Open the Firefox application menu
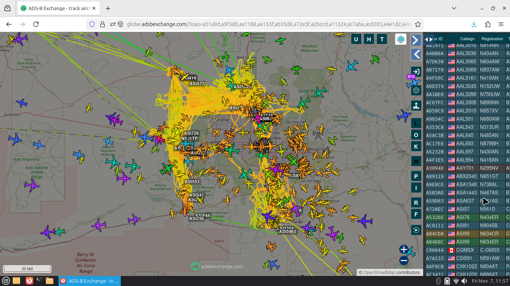The height and width of the screenshot is (286, 510). (501, 24)
